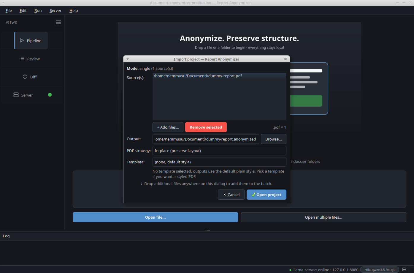414x273 pixels.
Task: Click the document illustration thumbnail behind dialog
Action: point(309,88)
